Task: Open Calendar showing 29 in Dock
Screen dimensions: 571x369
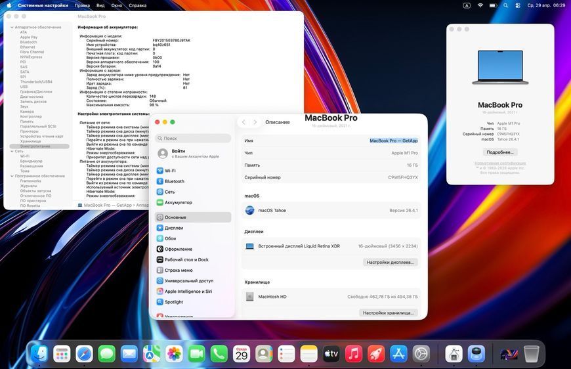Action: 242,353
